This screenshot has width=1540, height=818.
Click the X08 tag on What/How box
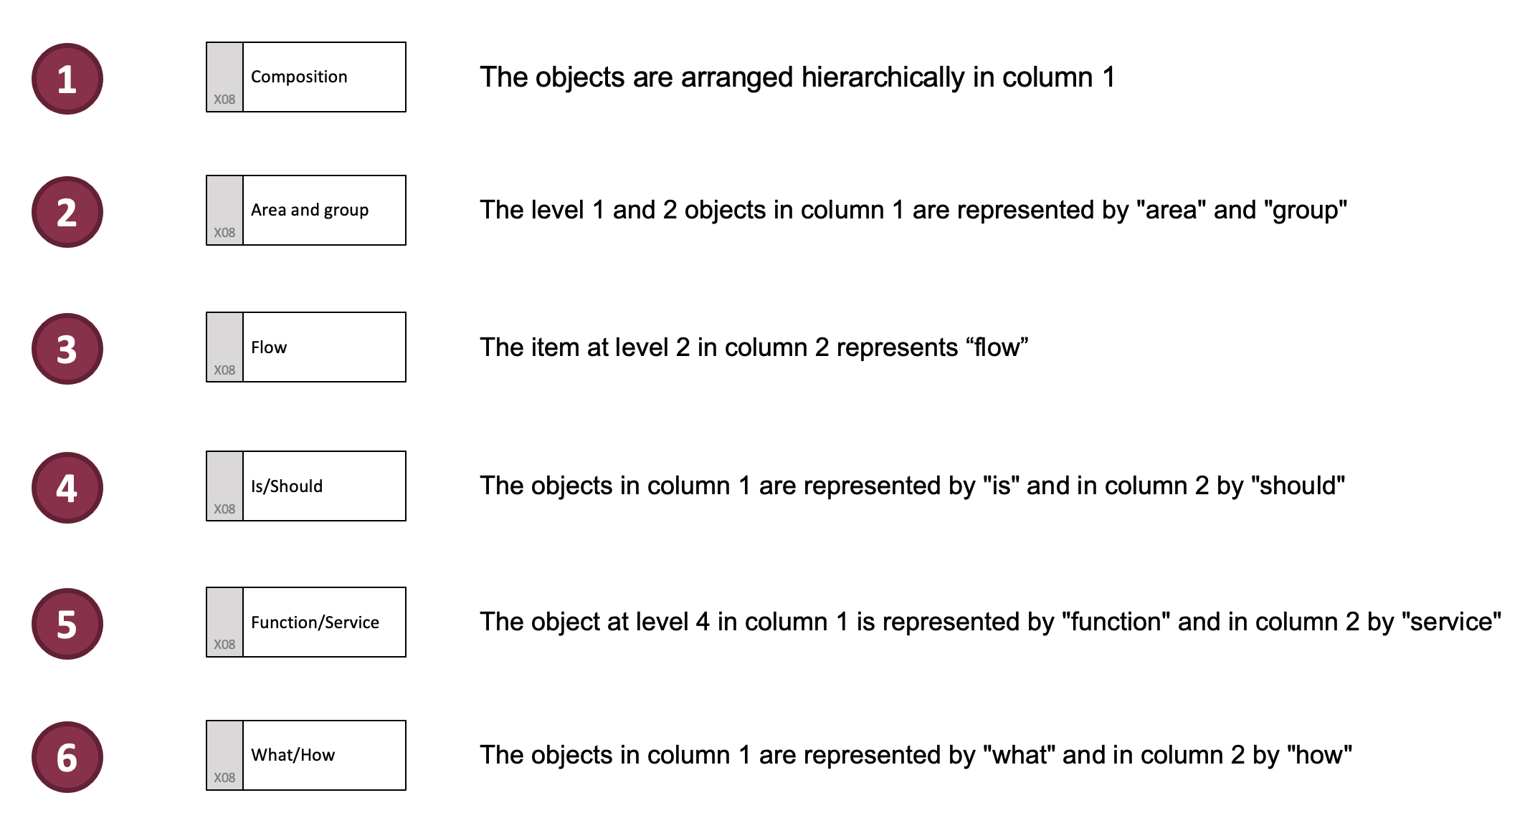click(x=224, y=778)
